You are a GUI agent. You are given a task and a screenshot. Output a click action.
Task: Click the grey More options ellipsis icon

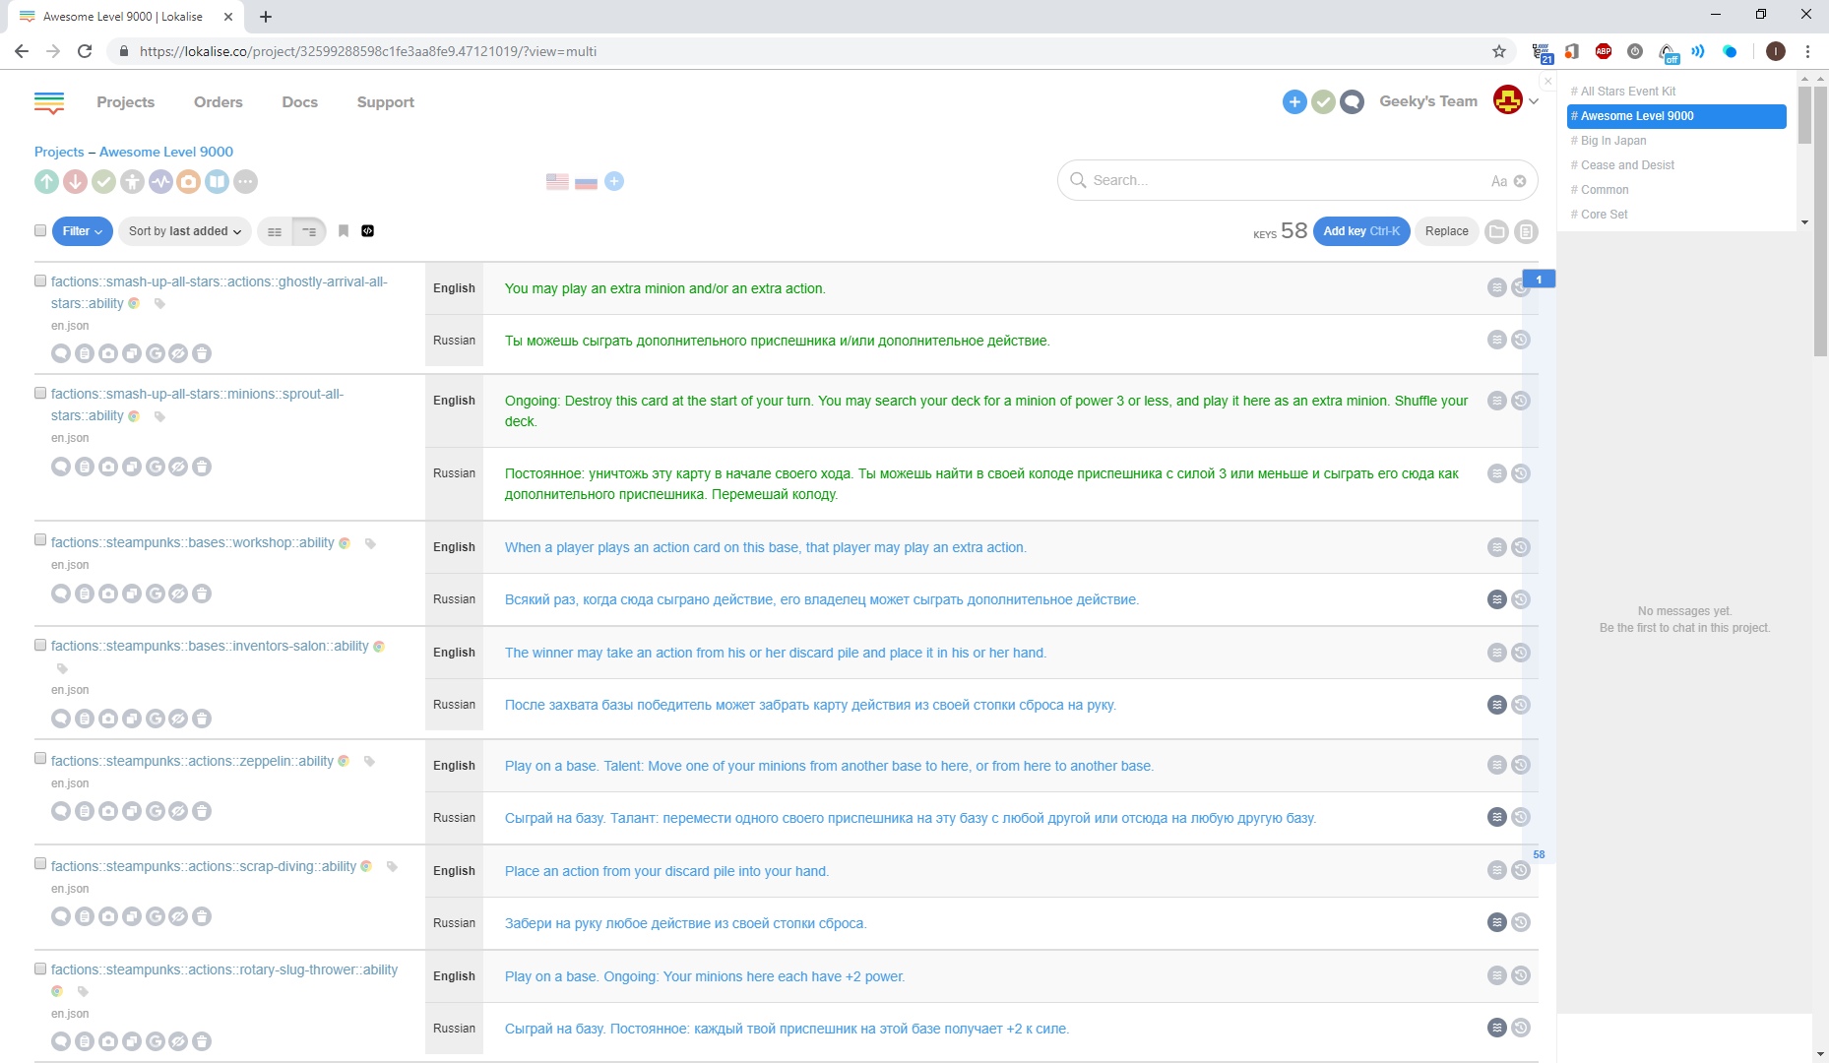point(246,181)
